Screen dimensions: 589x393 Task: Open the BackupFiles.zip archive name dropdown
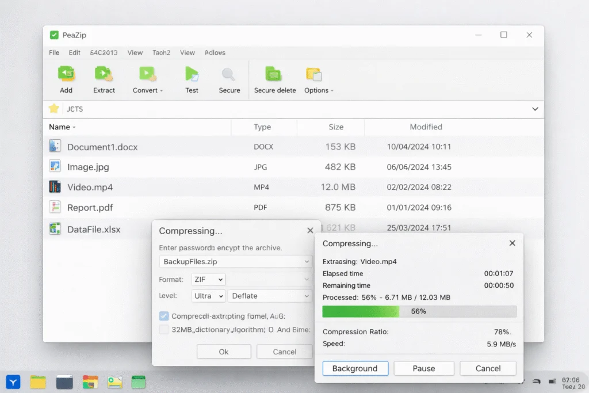235,261
